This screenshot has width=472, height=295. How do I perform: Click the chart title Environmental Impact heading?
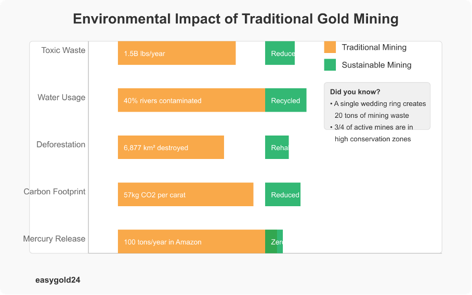click(x=235, y=19)
